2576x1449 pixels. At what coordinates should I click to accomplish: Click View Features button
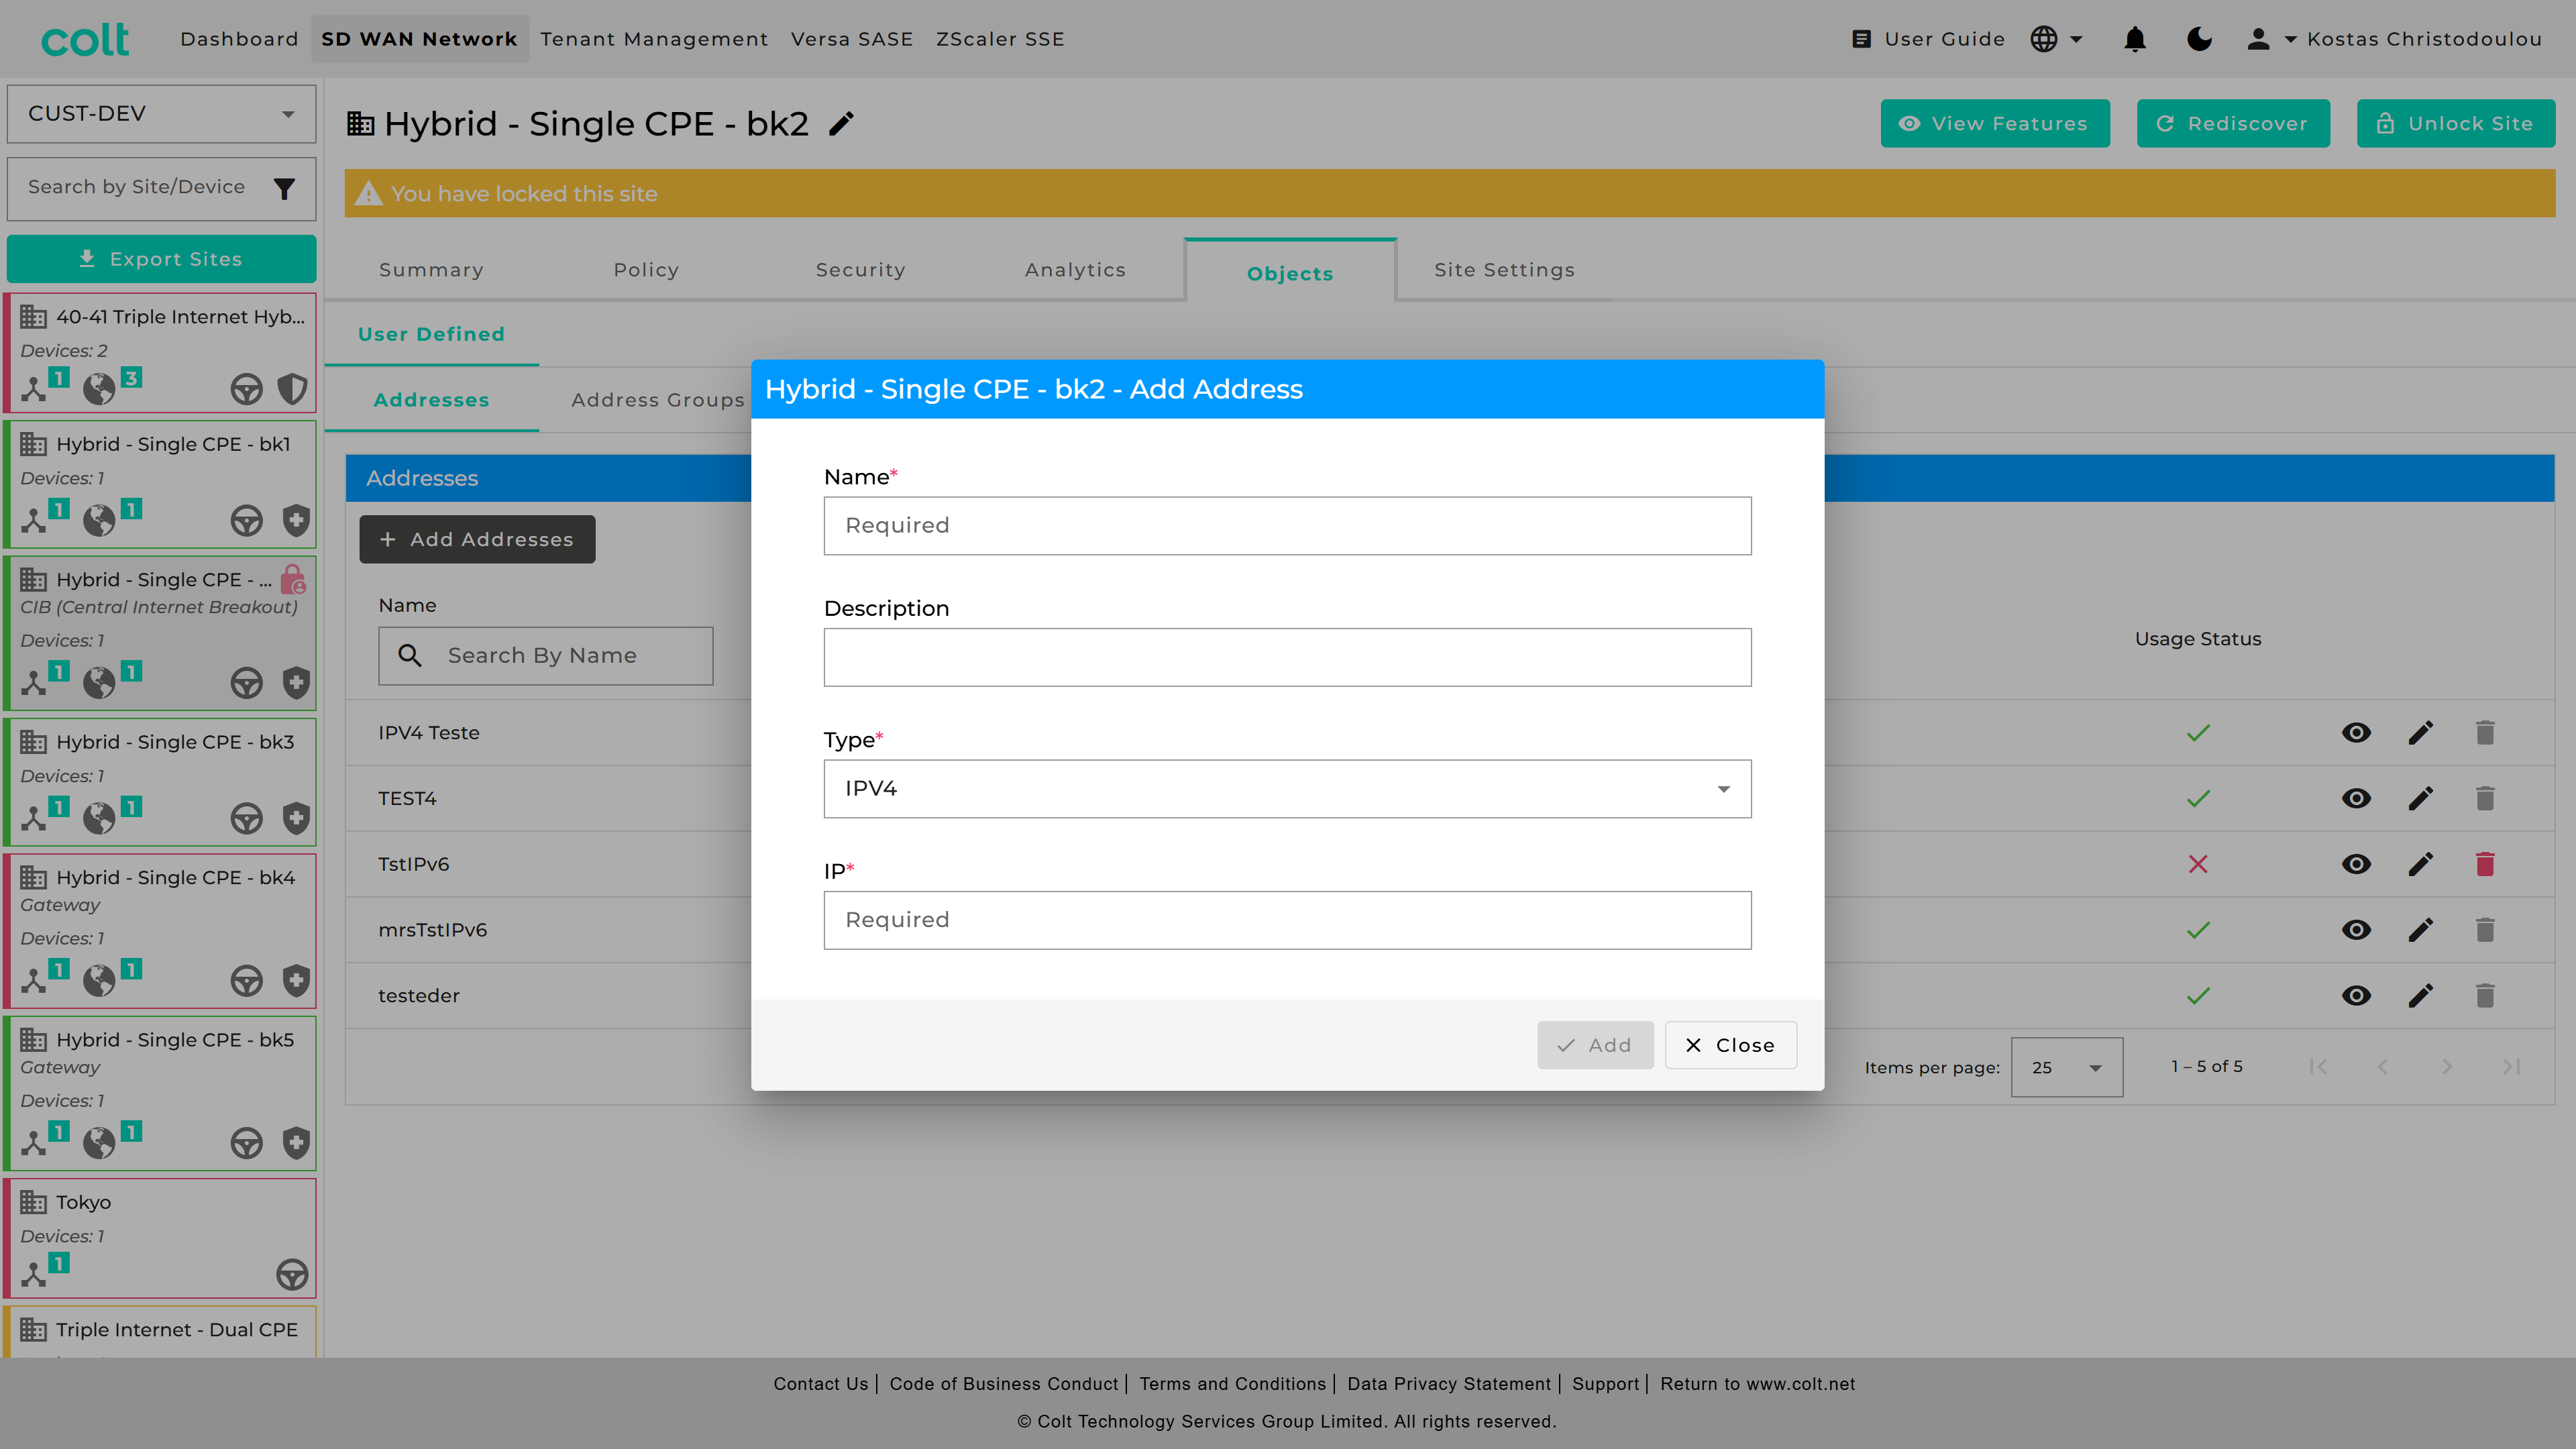[1995, 123]
